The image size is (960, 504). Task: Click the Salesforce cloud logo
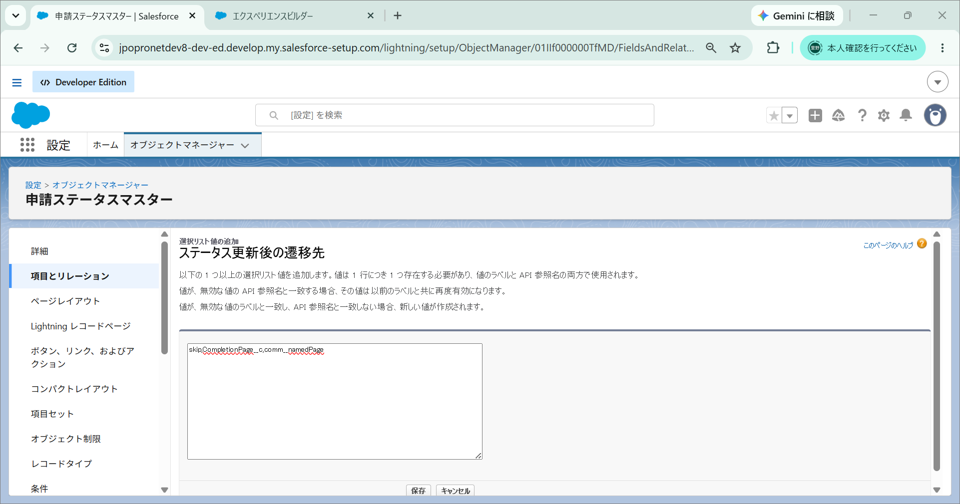[30, 115]
